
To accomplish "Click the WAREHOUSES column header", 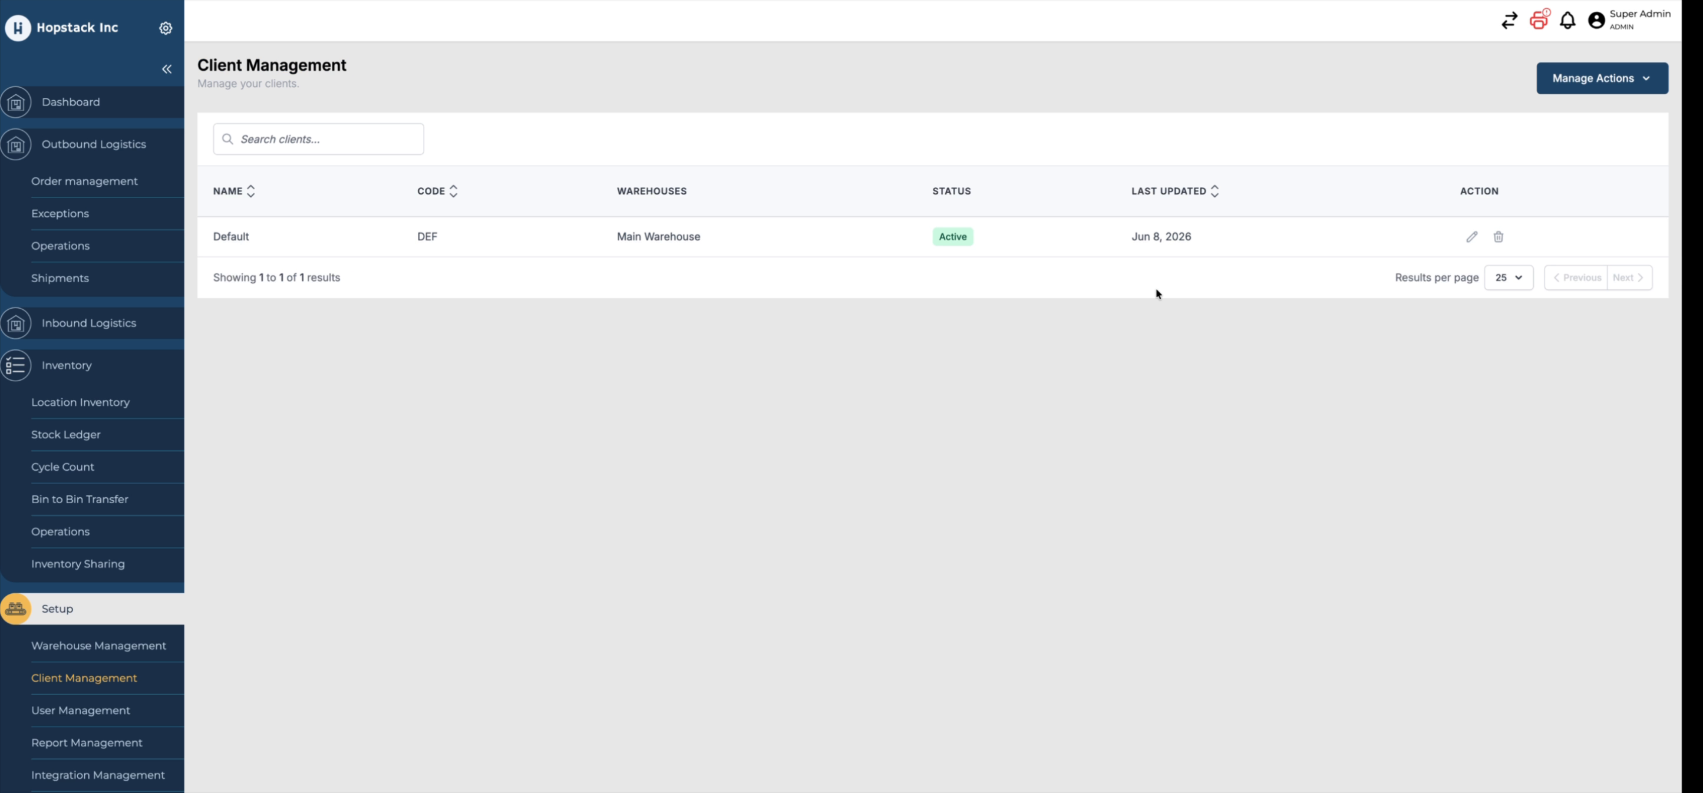I will (651, 191).
